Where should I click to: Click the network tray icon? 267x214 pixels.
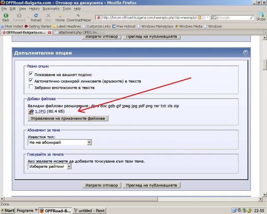coord(234,210)
